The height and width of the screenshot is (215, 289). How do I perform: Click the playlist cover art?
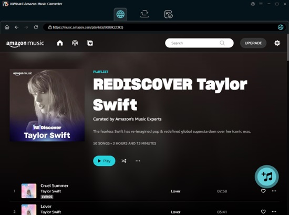[x=47, y=105]
